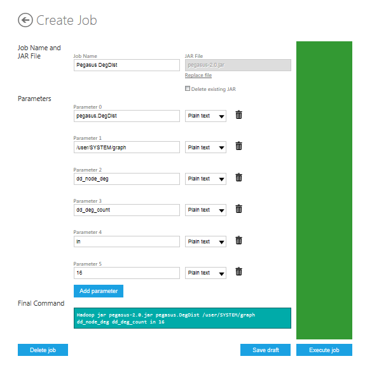Change Parameter 4 type dropdown
Image resolution: width=365 pixels, height=368 pixels.
[205, 242]
